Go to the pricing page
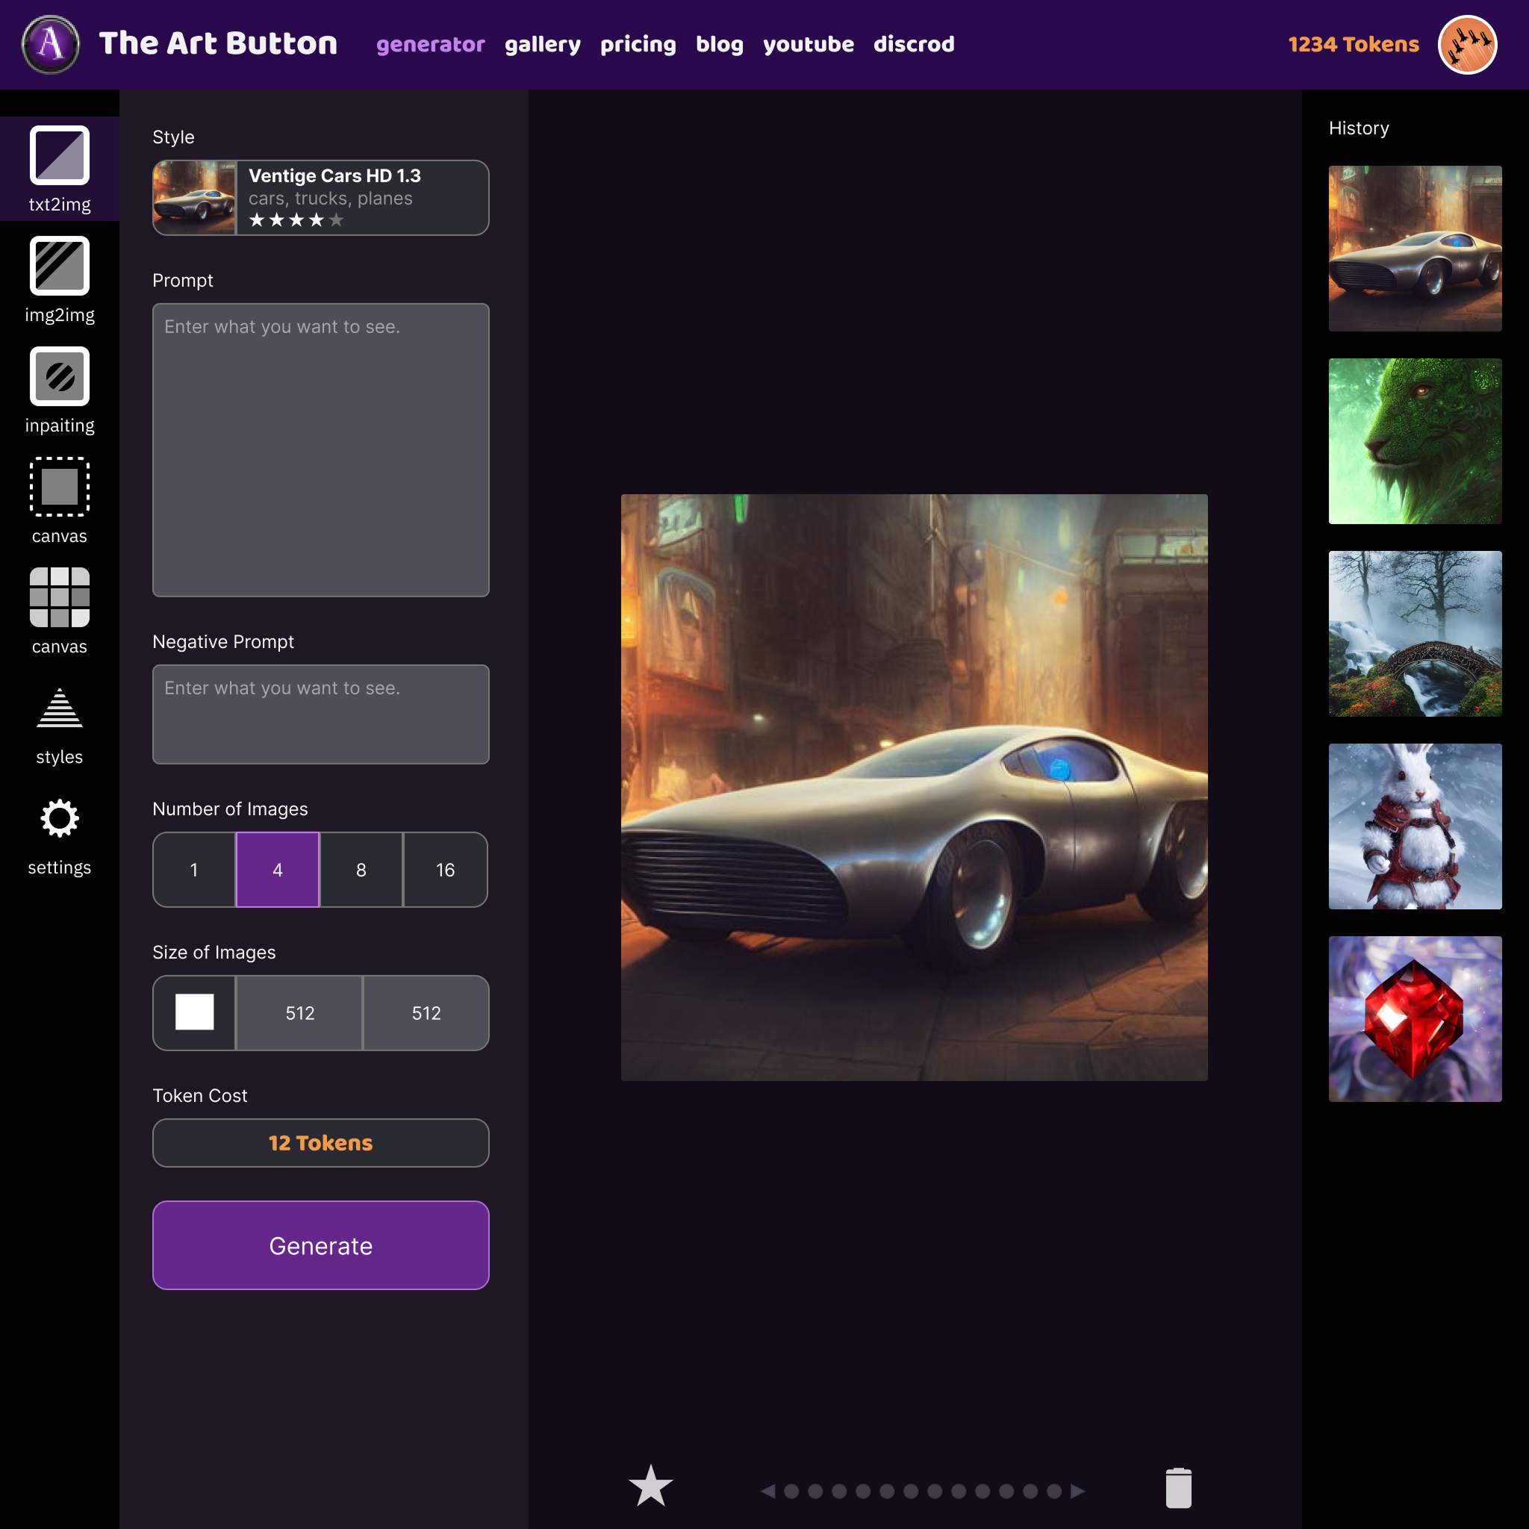 pos(638,44)
